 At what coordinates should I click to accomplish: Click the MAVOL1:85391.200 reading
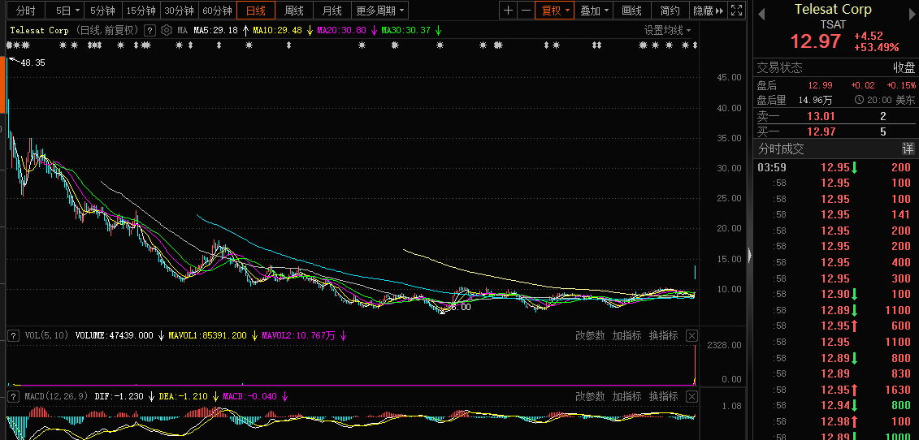coord(208,336)
